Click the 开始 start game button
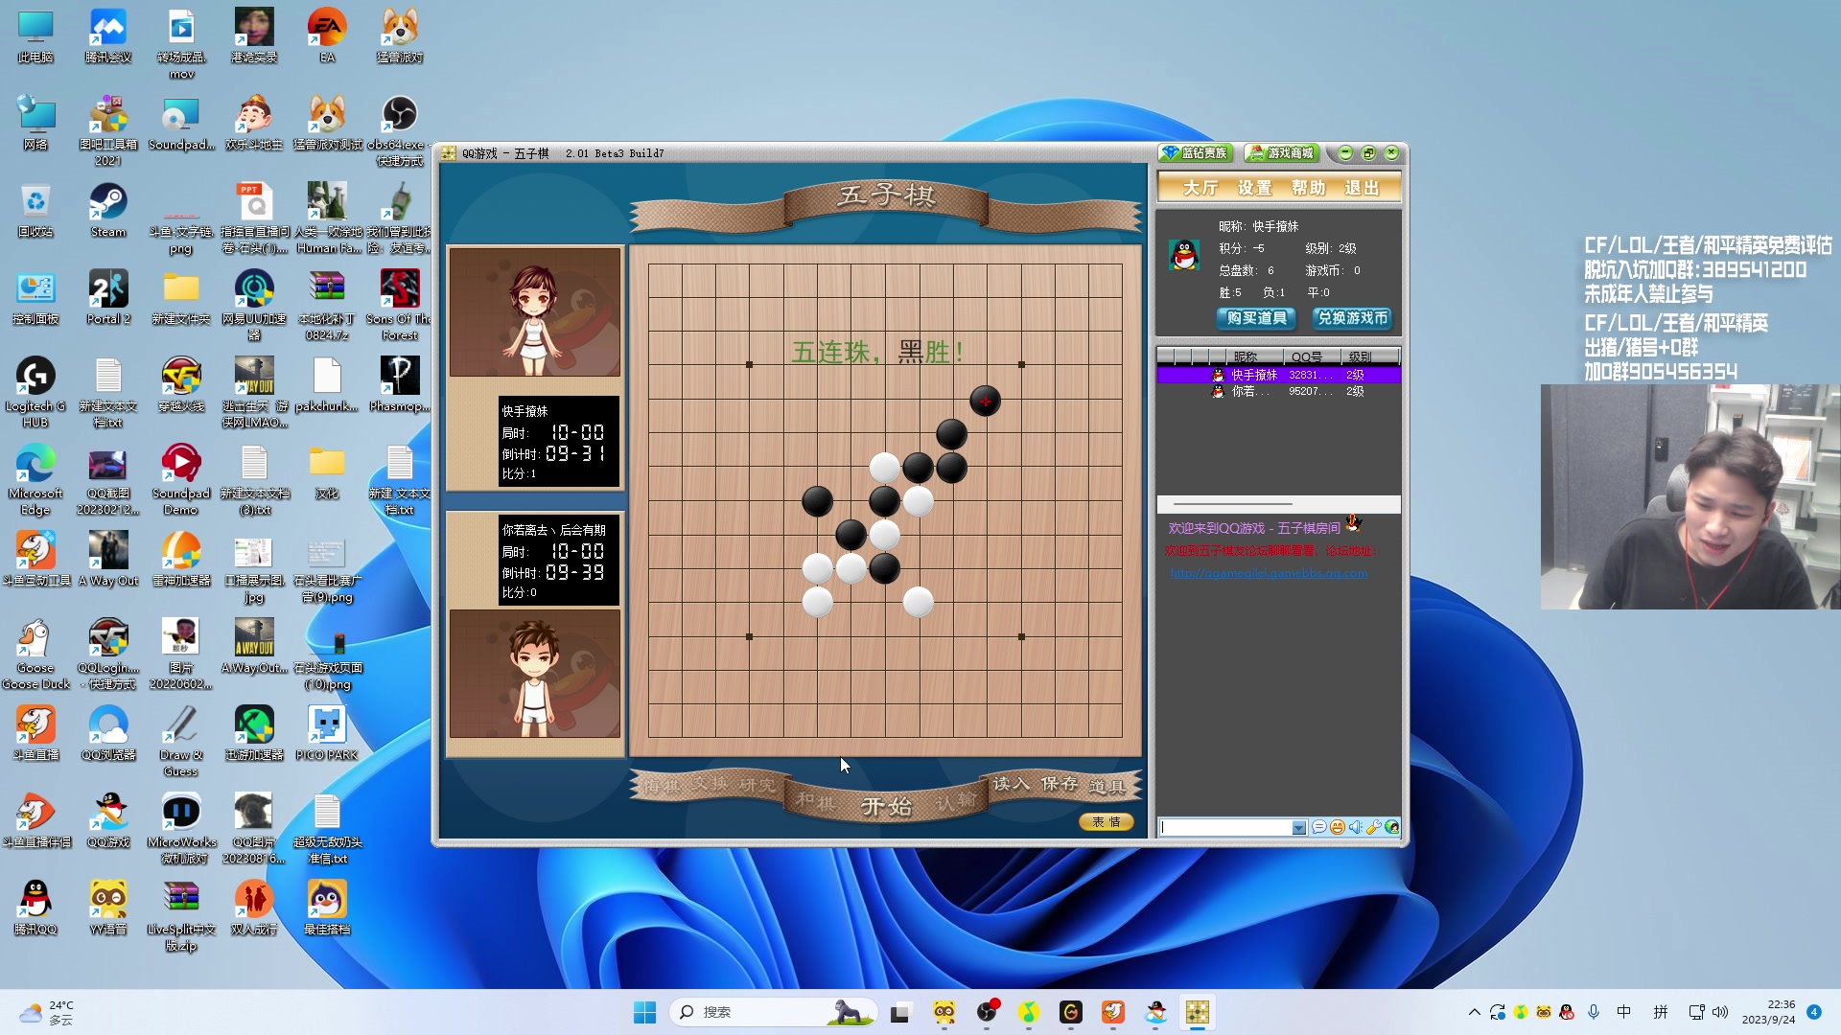This screenshot has width=1841, height=1035. click(x=886, y=807)
